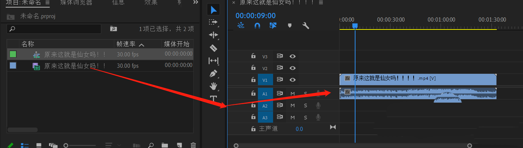The width and height of the screenshot is (523, 148).
Task: Open timeline wrench display settings
Action: [x=306, y=26]
